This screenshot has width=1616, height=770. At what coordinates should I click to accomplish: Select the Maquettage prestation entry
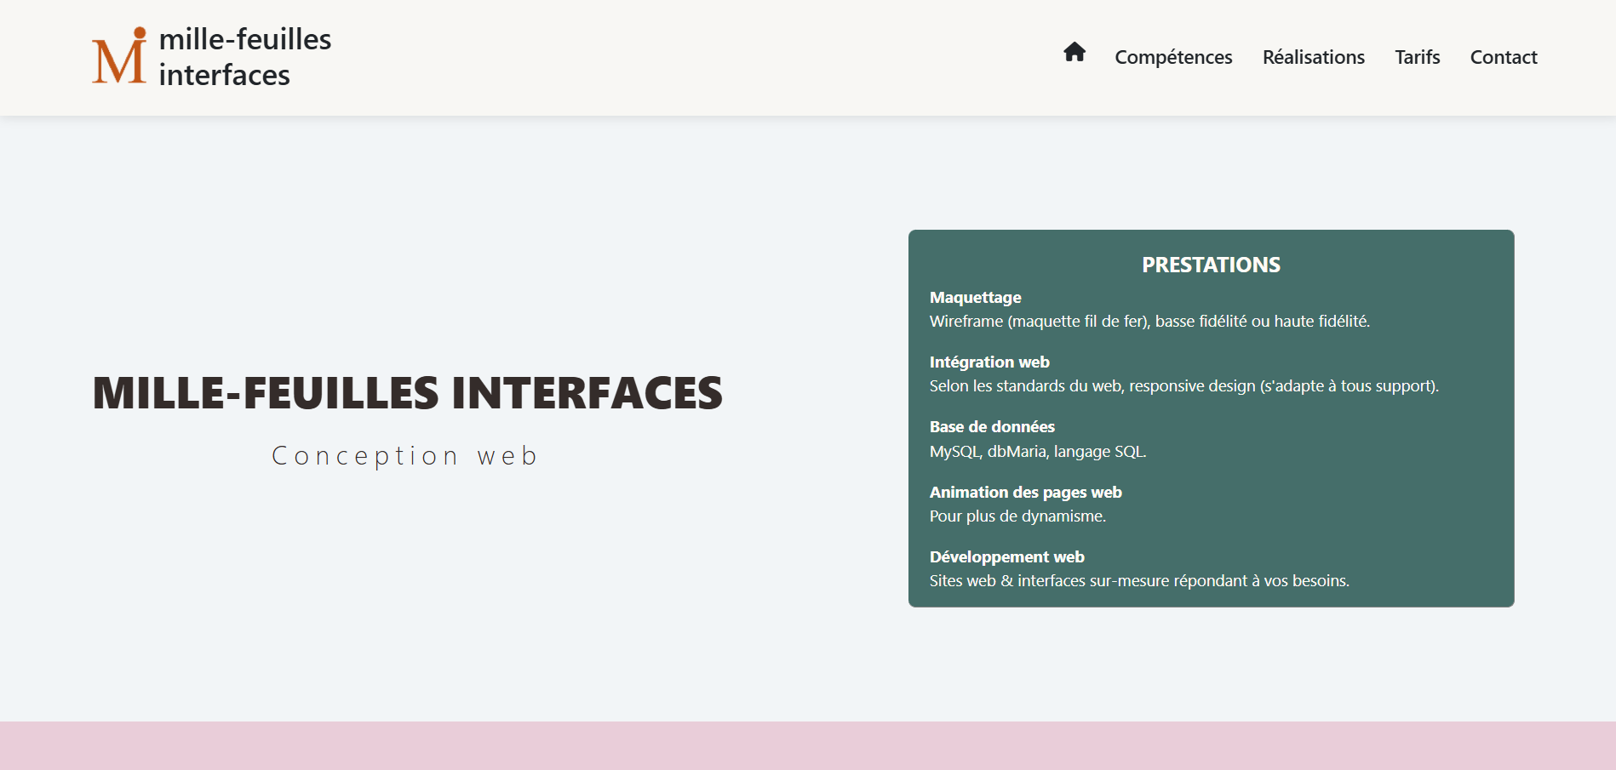(x=975, y=297)
